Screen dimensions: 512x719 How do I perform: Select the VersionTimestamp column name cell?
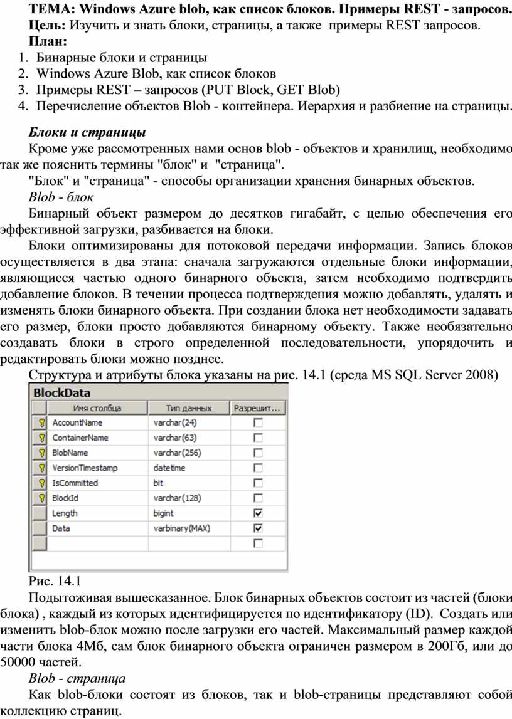point(97,468)
